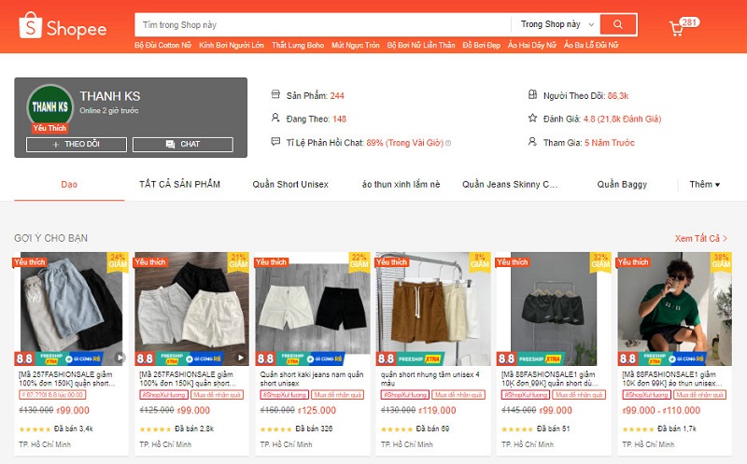Follow the shop with 'THEO DÕI' button

click(x=76, y=144)
